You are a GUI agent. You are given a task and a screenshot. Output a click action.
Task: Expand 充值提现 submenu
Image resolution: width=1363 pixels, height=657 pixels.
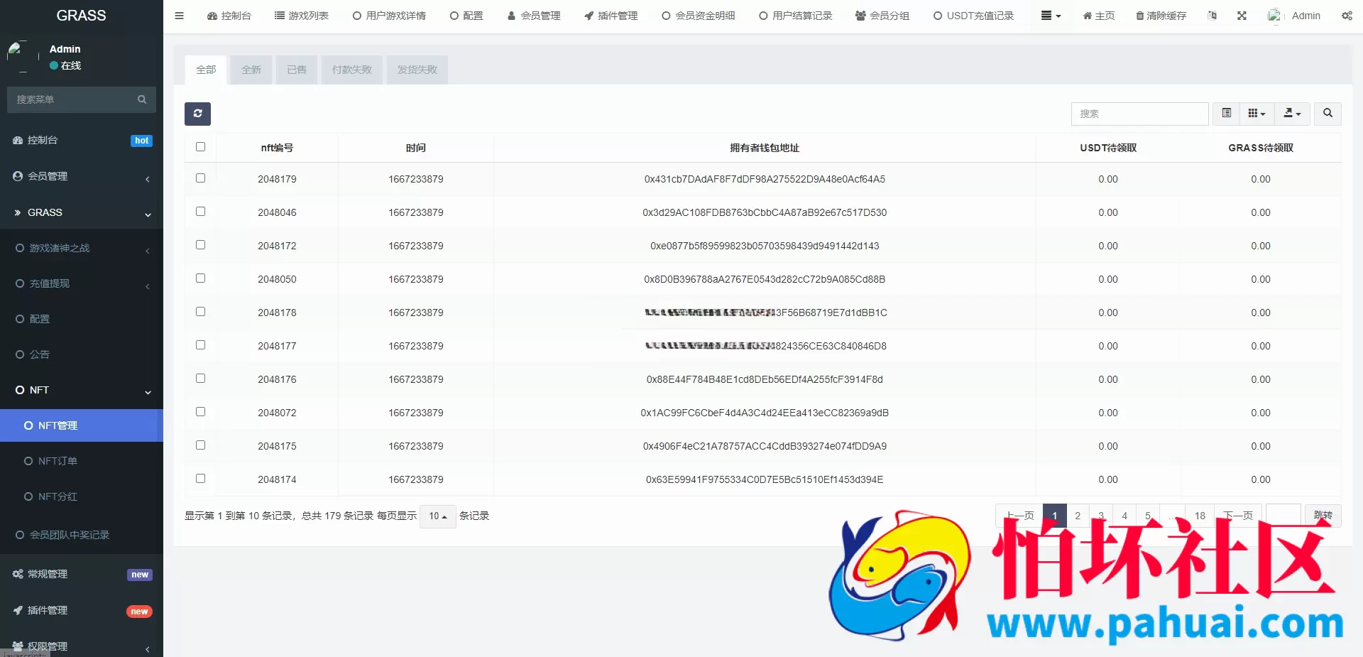pyautogui.click(x=82, y=283)
